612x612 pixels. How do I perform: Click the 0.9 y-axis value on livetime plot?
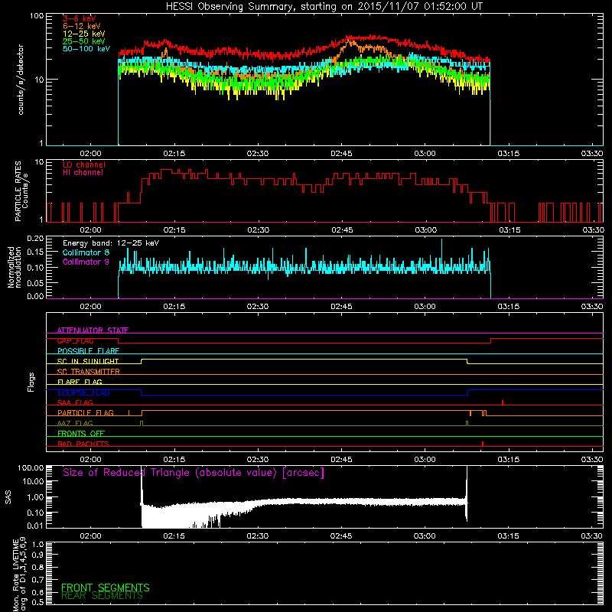point(38,555)
